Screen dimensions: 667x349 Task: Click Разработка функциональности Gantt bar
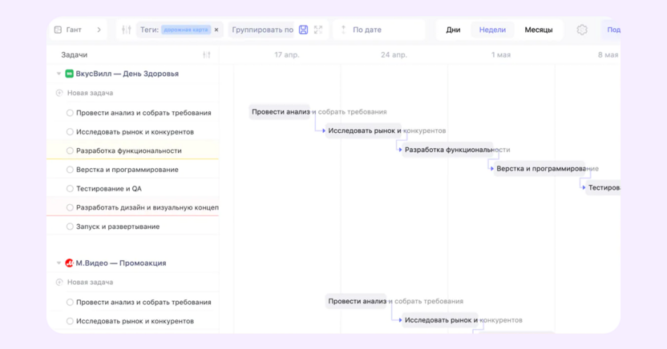447,150
